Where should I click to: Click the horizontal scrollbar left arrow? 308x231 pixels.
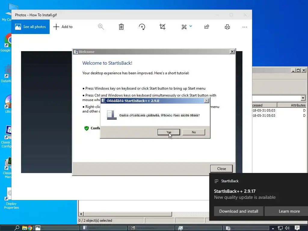pos(81,214)
